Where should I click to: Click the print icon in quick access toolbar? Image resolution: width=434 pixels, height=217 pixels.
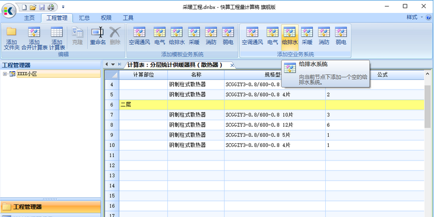[x=51, y=7]
